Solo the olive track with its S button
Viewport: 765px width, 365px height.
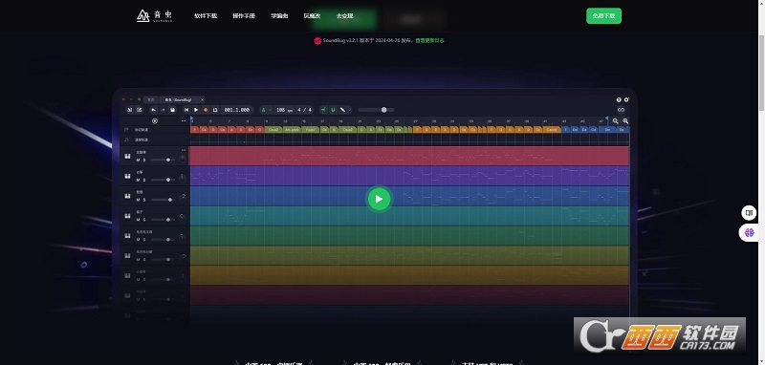coord(144,260)
